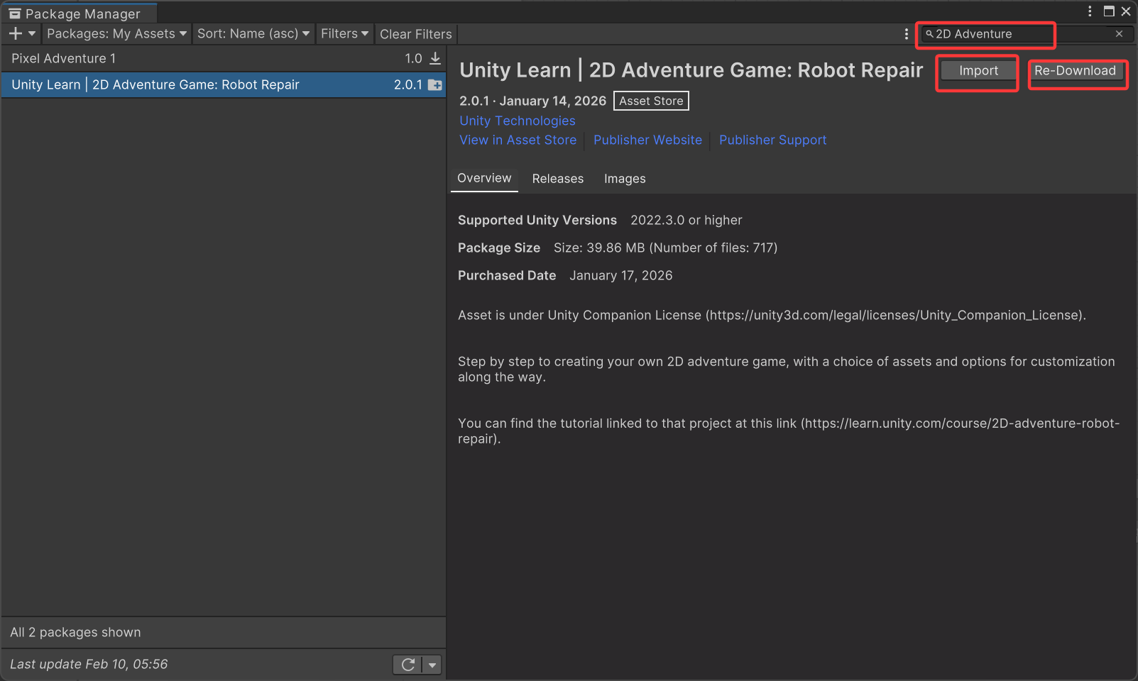Click the Step by step description paragraph
Image resolution: width=1138 pixels, height=681 pixels.
[x=787, y=369]
